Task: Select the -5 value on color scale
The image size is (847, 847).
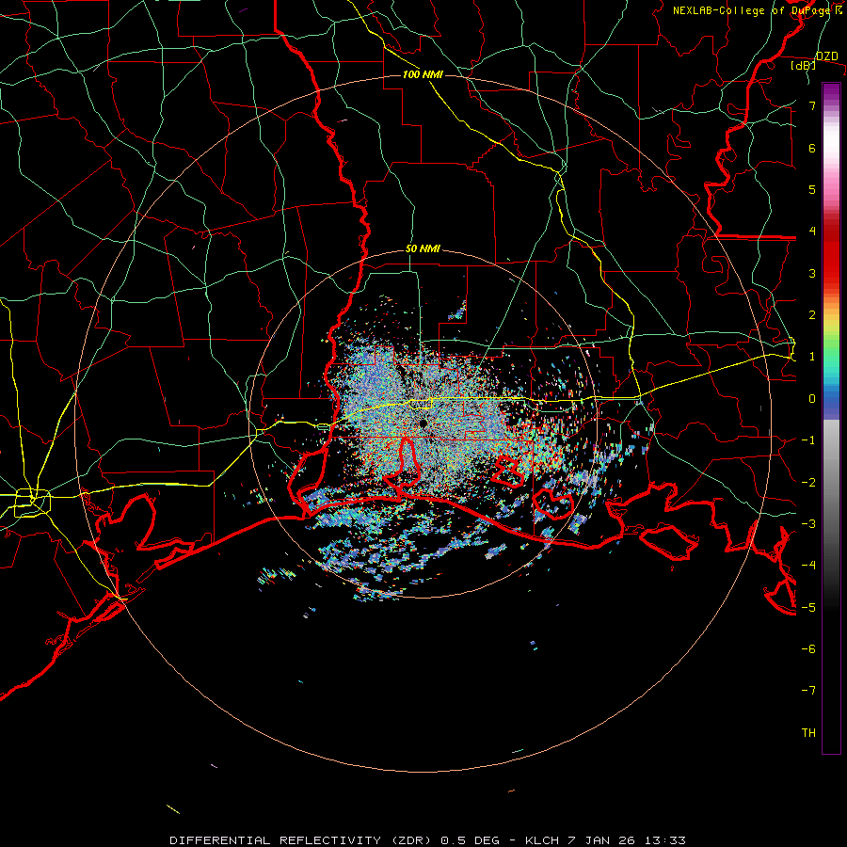Action: pyautogui.click(x=808, y=608)
